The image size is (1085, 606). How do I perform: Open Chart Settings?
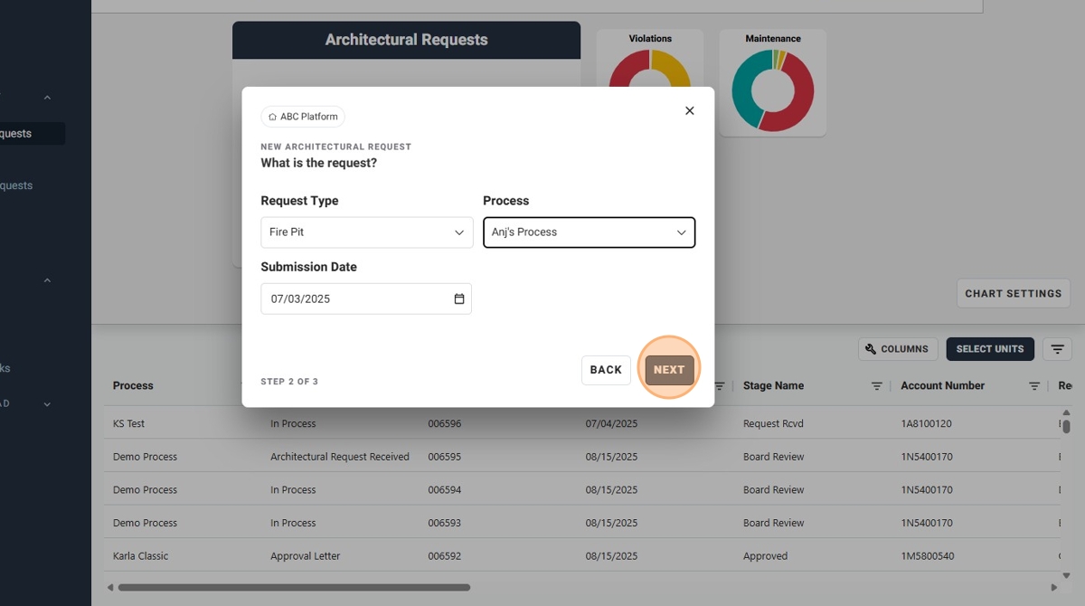tap(1014, 293)
